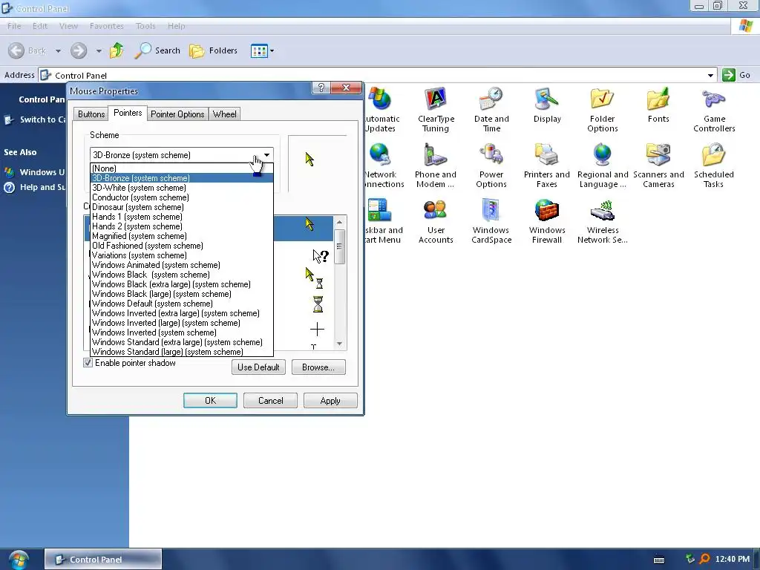Screen dimensions: 760x570
Task: Open Regional and Language options icon
Action: tap(603, 166)
